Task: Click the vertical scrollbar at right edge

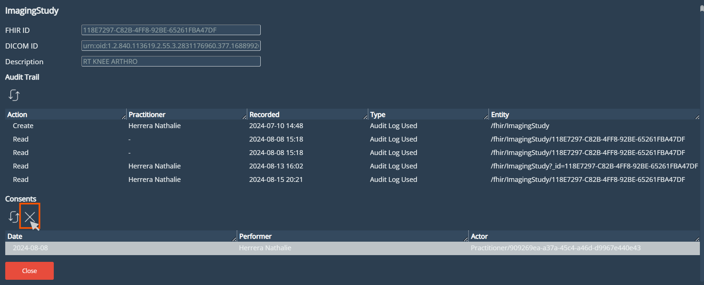Action: [x=702, y=142]
